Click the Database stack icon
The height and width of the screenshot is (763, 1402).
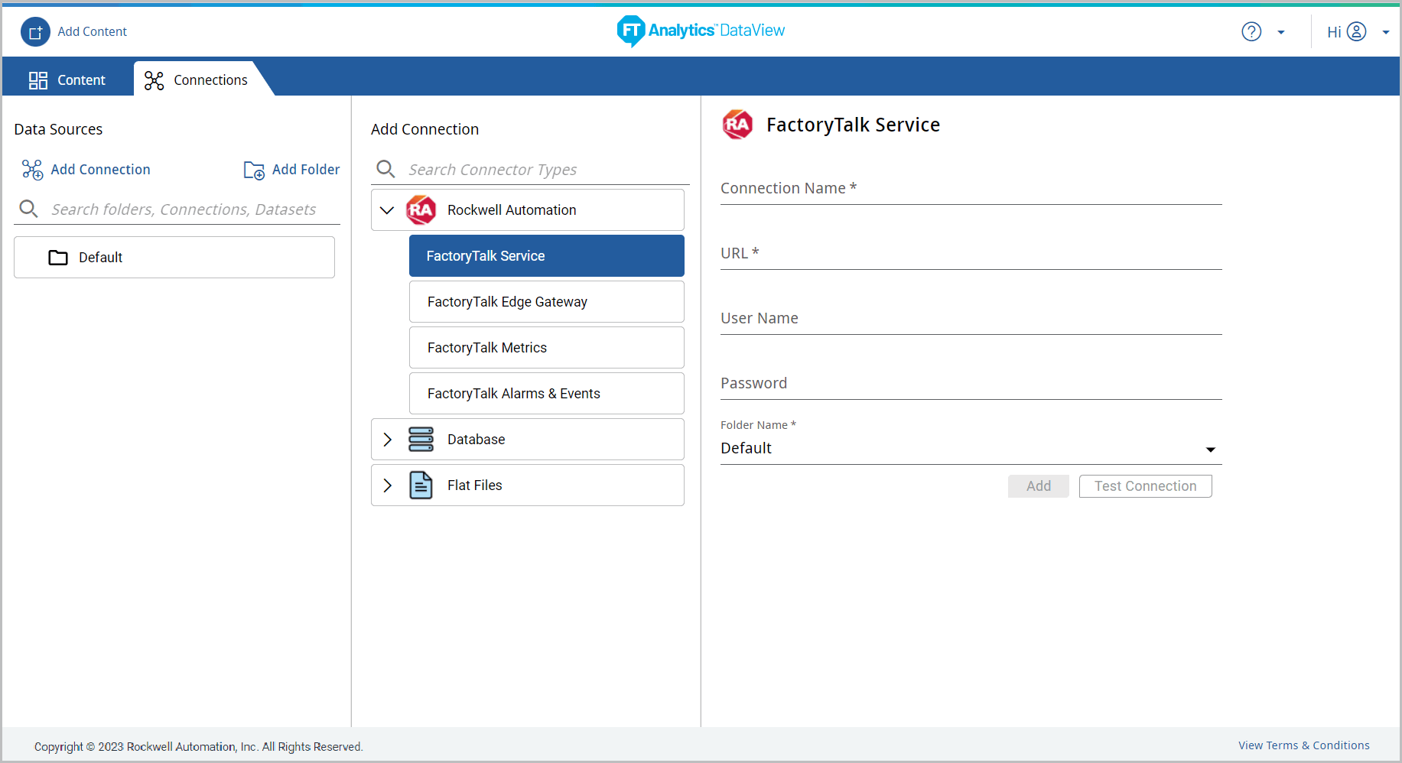pyautogui.click(x=421, y=439)
